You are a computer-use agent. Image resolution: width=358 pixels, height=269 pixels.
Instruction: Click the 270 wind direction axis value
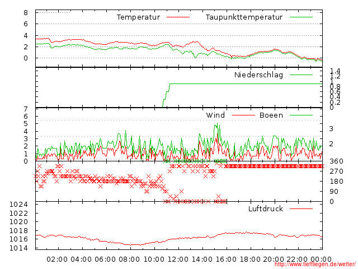click(x=336, y=171)
